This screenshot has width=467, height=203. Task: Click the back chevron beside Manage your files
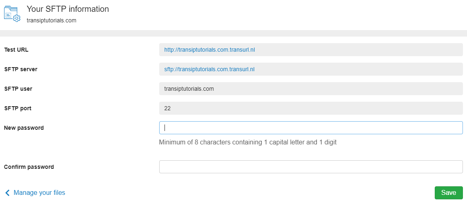[8, 193]
